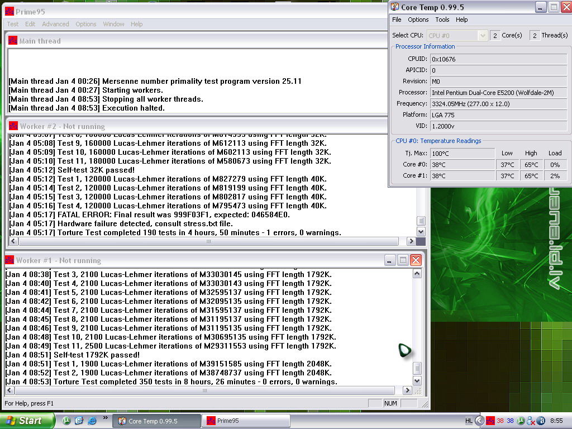Image resolution: width=572 pixels, height=429 pixels.
Task: Click the taskbar clock 8:55
Action: pos(556,421)
